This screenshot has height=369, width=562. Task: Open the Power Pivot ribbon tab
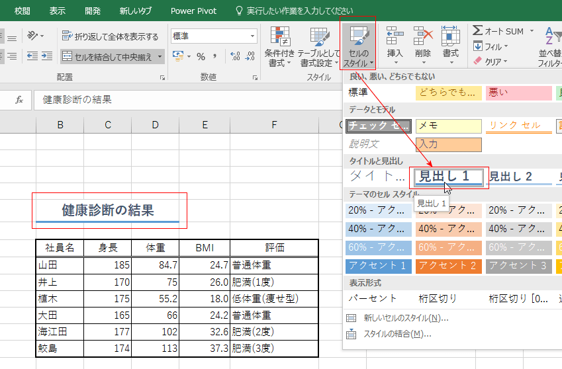coord(193,11)
